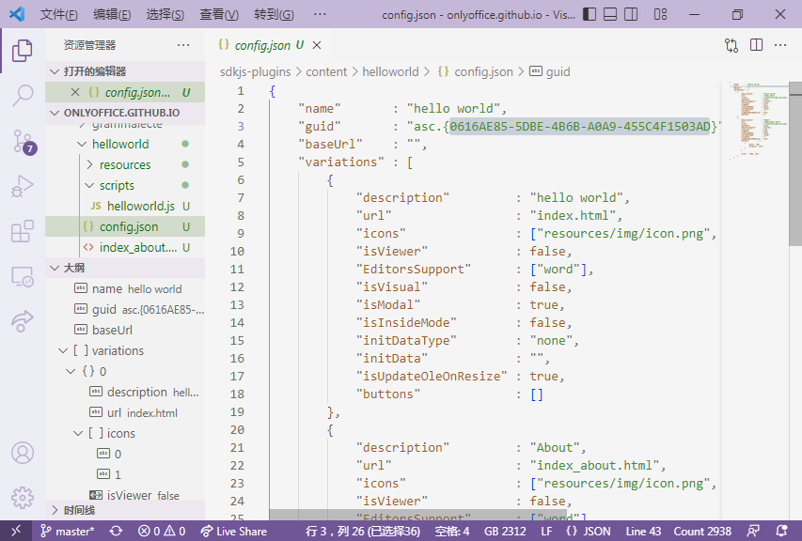Toggle the bottom panel visibility
This screenshot has height=541, width=802.
click(x=610, y=14)
